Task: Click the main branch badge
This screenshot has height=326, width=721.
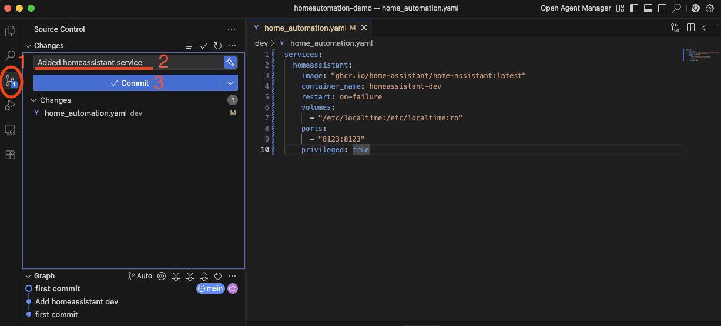Action: click(210, 288)
